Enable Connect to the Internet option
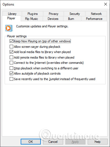The width and height of the screenshot is (110, 147). [x=11, y=63]
